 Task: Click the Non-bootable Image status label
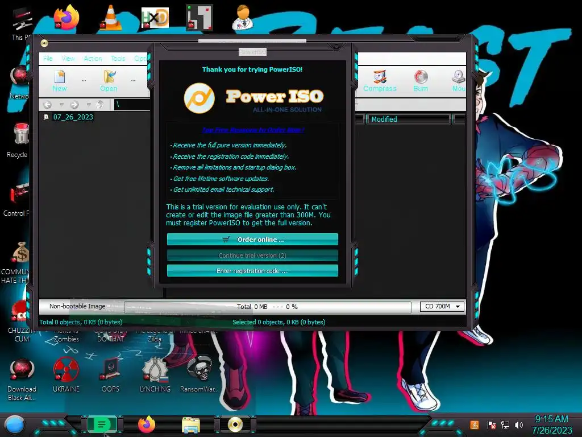(x=77, y=306)
